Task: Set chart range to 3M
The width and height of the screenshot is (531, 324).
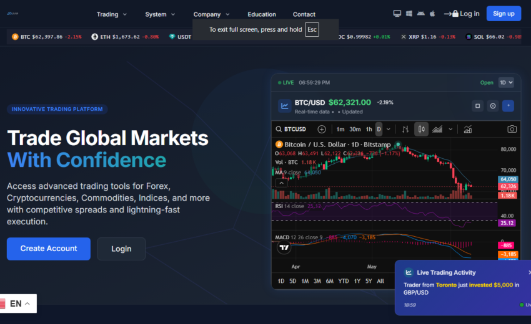Action: 317,281
